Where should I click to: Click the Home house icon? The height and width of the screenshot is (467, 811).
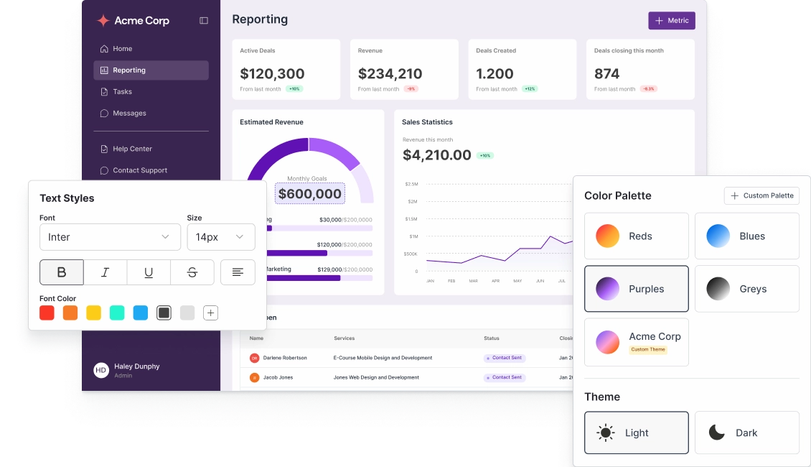pyautogui.click(x=104, y=49)
